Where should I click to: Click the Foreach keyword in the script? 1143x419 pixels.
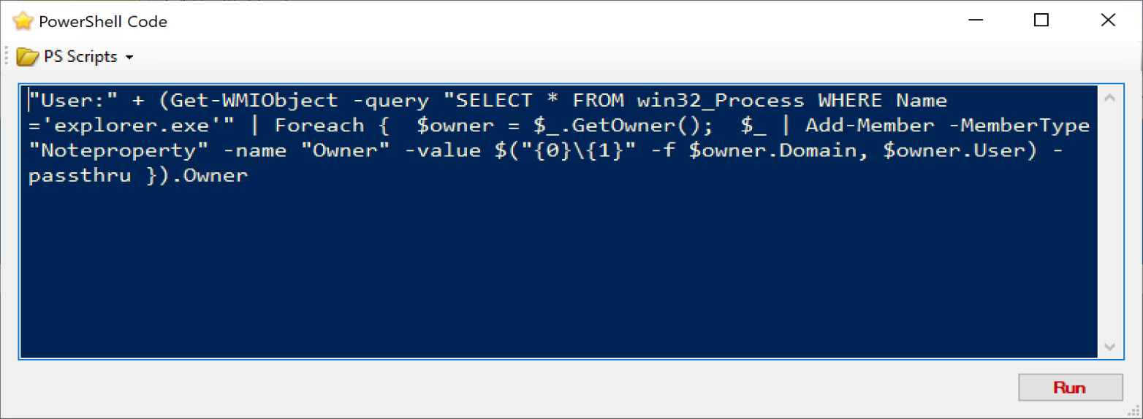click(x=319, y=126)
